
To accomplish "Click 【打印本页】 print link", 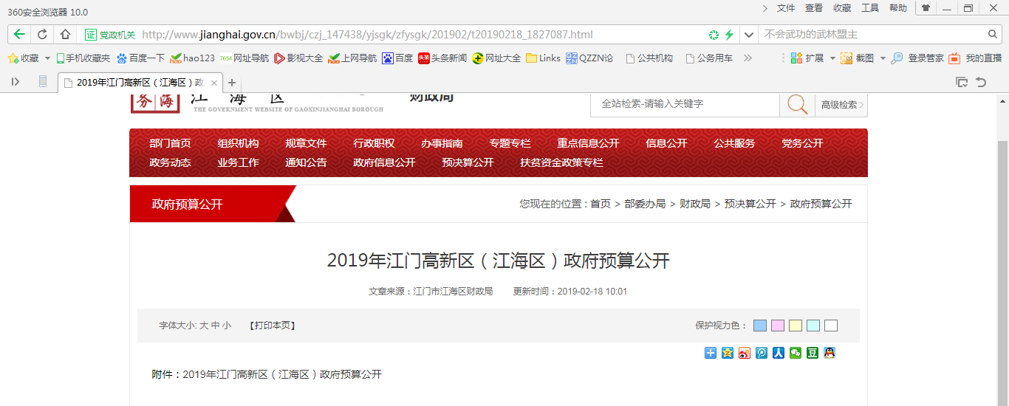I will coord(273,326).
